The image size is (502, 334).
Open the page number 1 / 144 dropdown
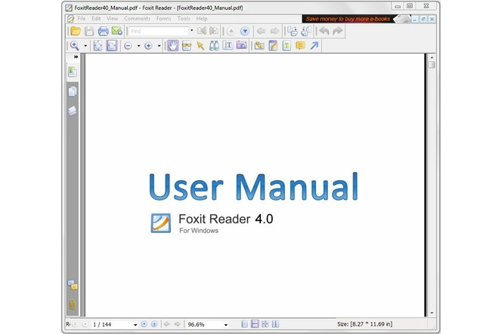135,325
